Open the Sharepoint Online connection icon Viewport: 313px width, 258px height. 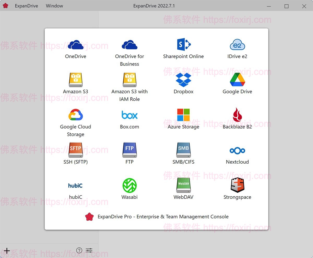pyautogui.click(x=183, y=44)
